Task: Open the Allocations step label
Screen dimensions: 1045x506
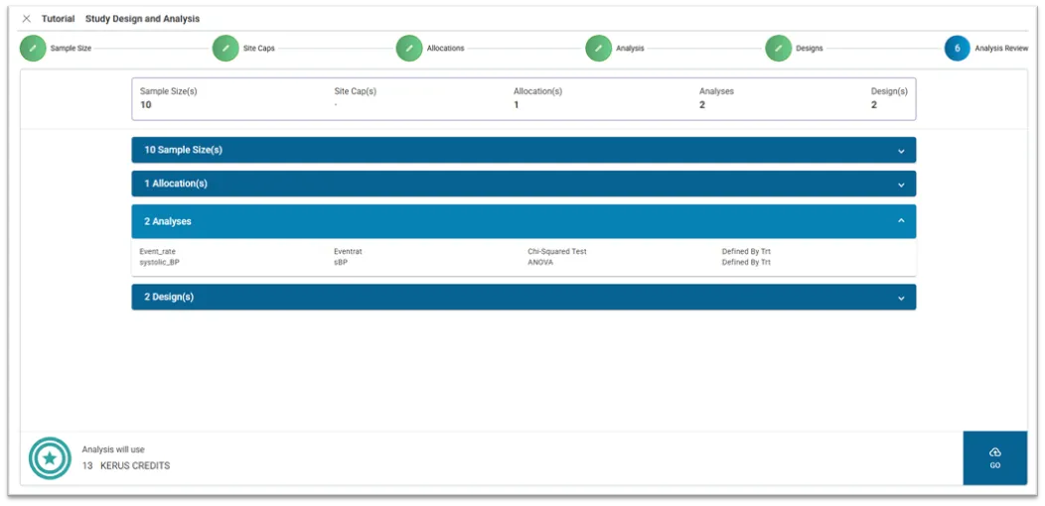Action: pyautogui.click(x=445, y=49)
